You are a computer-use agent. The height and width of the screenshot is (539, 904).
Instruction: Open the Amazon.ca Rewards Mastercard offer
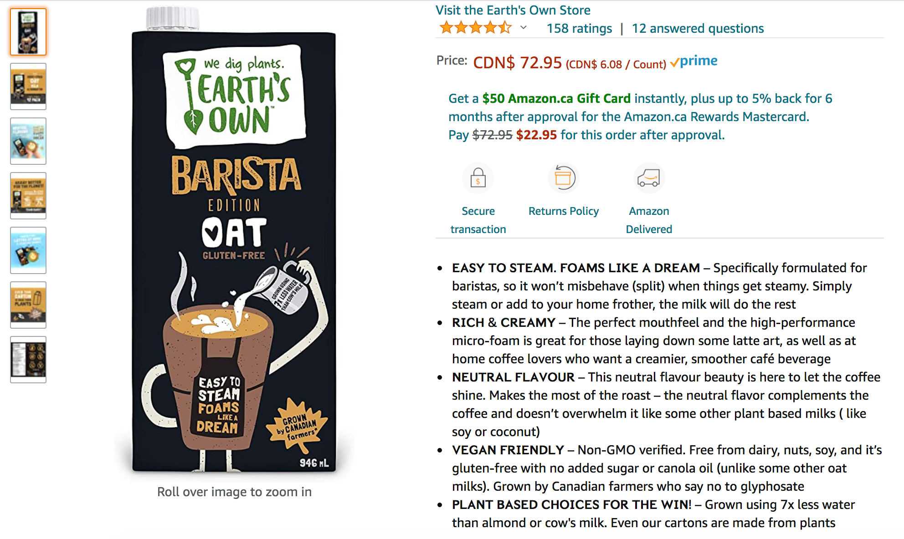pos(640,117)
